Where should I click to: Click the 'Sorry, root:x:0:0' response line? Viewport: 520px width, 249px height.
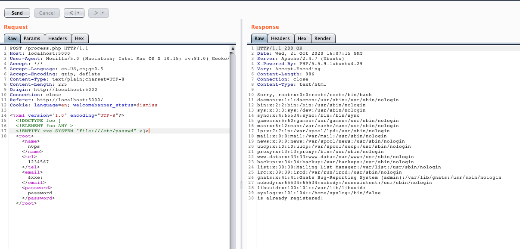point(314,95)
